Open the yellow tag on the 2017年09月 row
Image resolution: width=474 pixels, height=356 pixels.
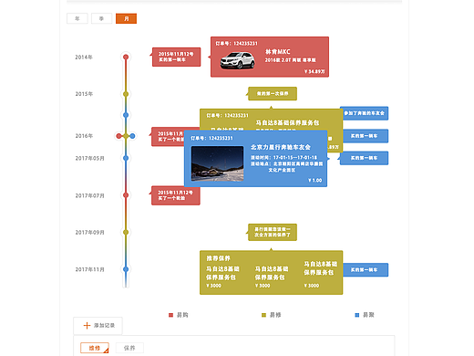pyautogui.click(x=273, y=232)
